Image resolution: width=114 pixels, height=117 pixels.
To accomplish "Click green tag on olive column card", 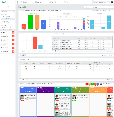I will (x=74, y=100).
